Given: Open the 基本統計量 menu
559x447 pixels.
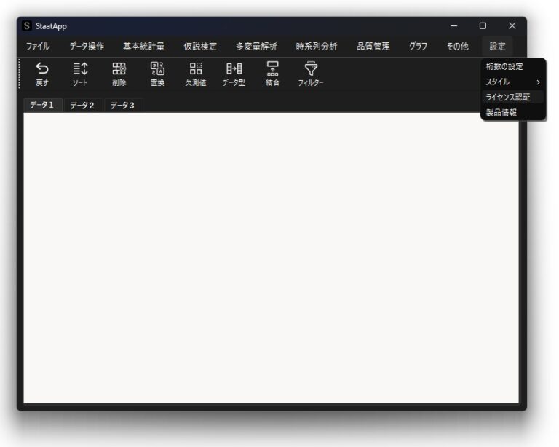Looking at the screenshot, I should tap(143, 46).
